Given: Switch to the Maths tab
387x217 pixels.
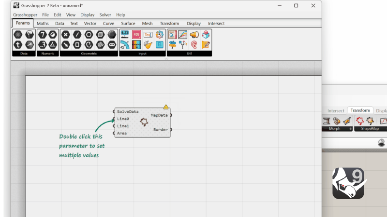Looking at the screenshot, I should [43, 23].
